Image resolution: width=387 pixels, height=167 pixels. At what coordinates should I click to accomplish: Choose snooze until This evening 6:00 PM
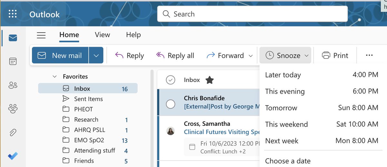[322, 91]
